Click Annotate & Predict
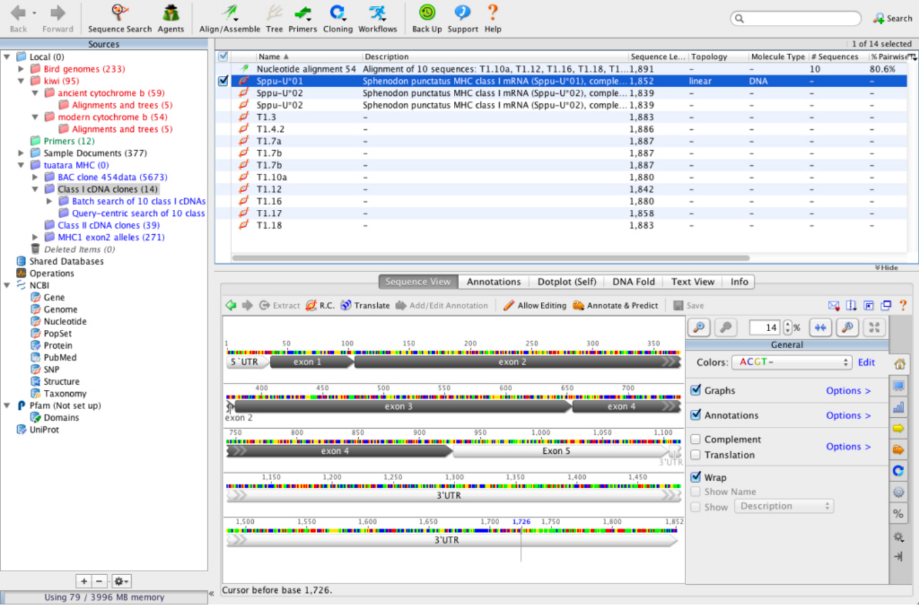The width and height of the screenshot is (919, 605). [615, 306]
